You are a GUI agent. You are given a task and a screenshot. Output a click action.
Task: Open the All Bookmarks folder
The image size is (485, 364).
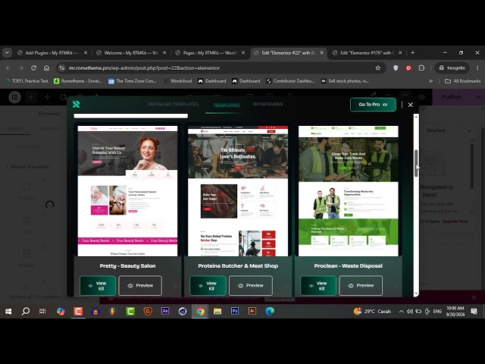click(463, 81)
